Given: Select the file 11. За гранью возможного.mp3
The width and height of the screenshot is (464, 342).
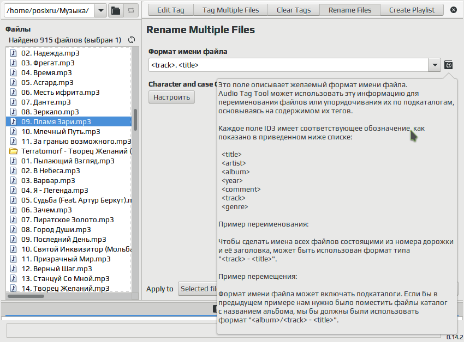Looking at the screenshot, I should (x=69, y=141).
